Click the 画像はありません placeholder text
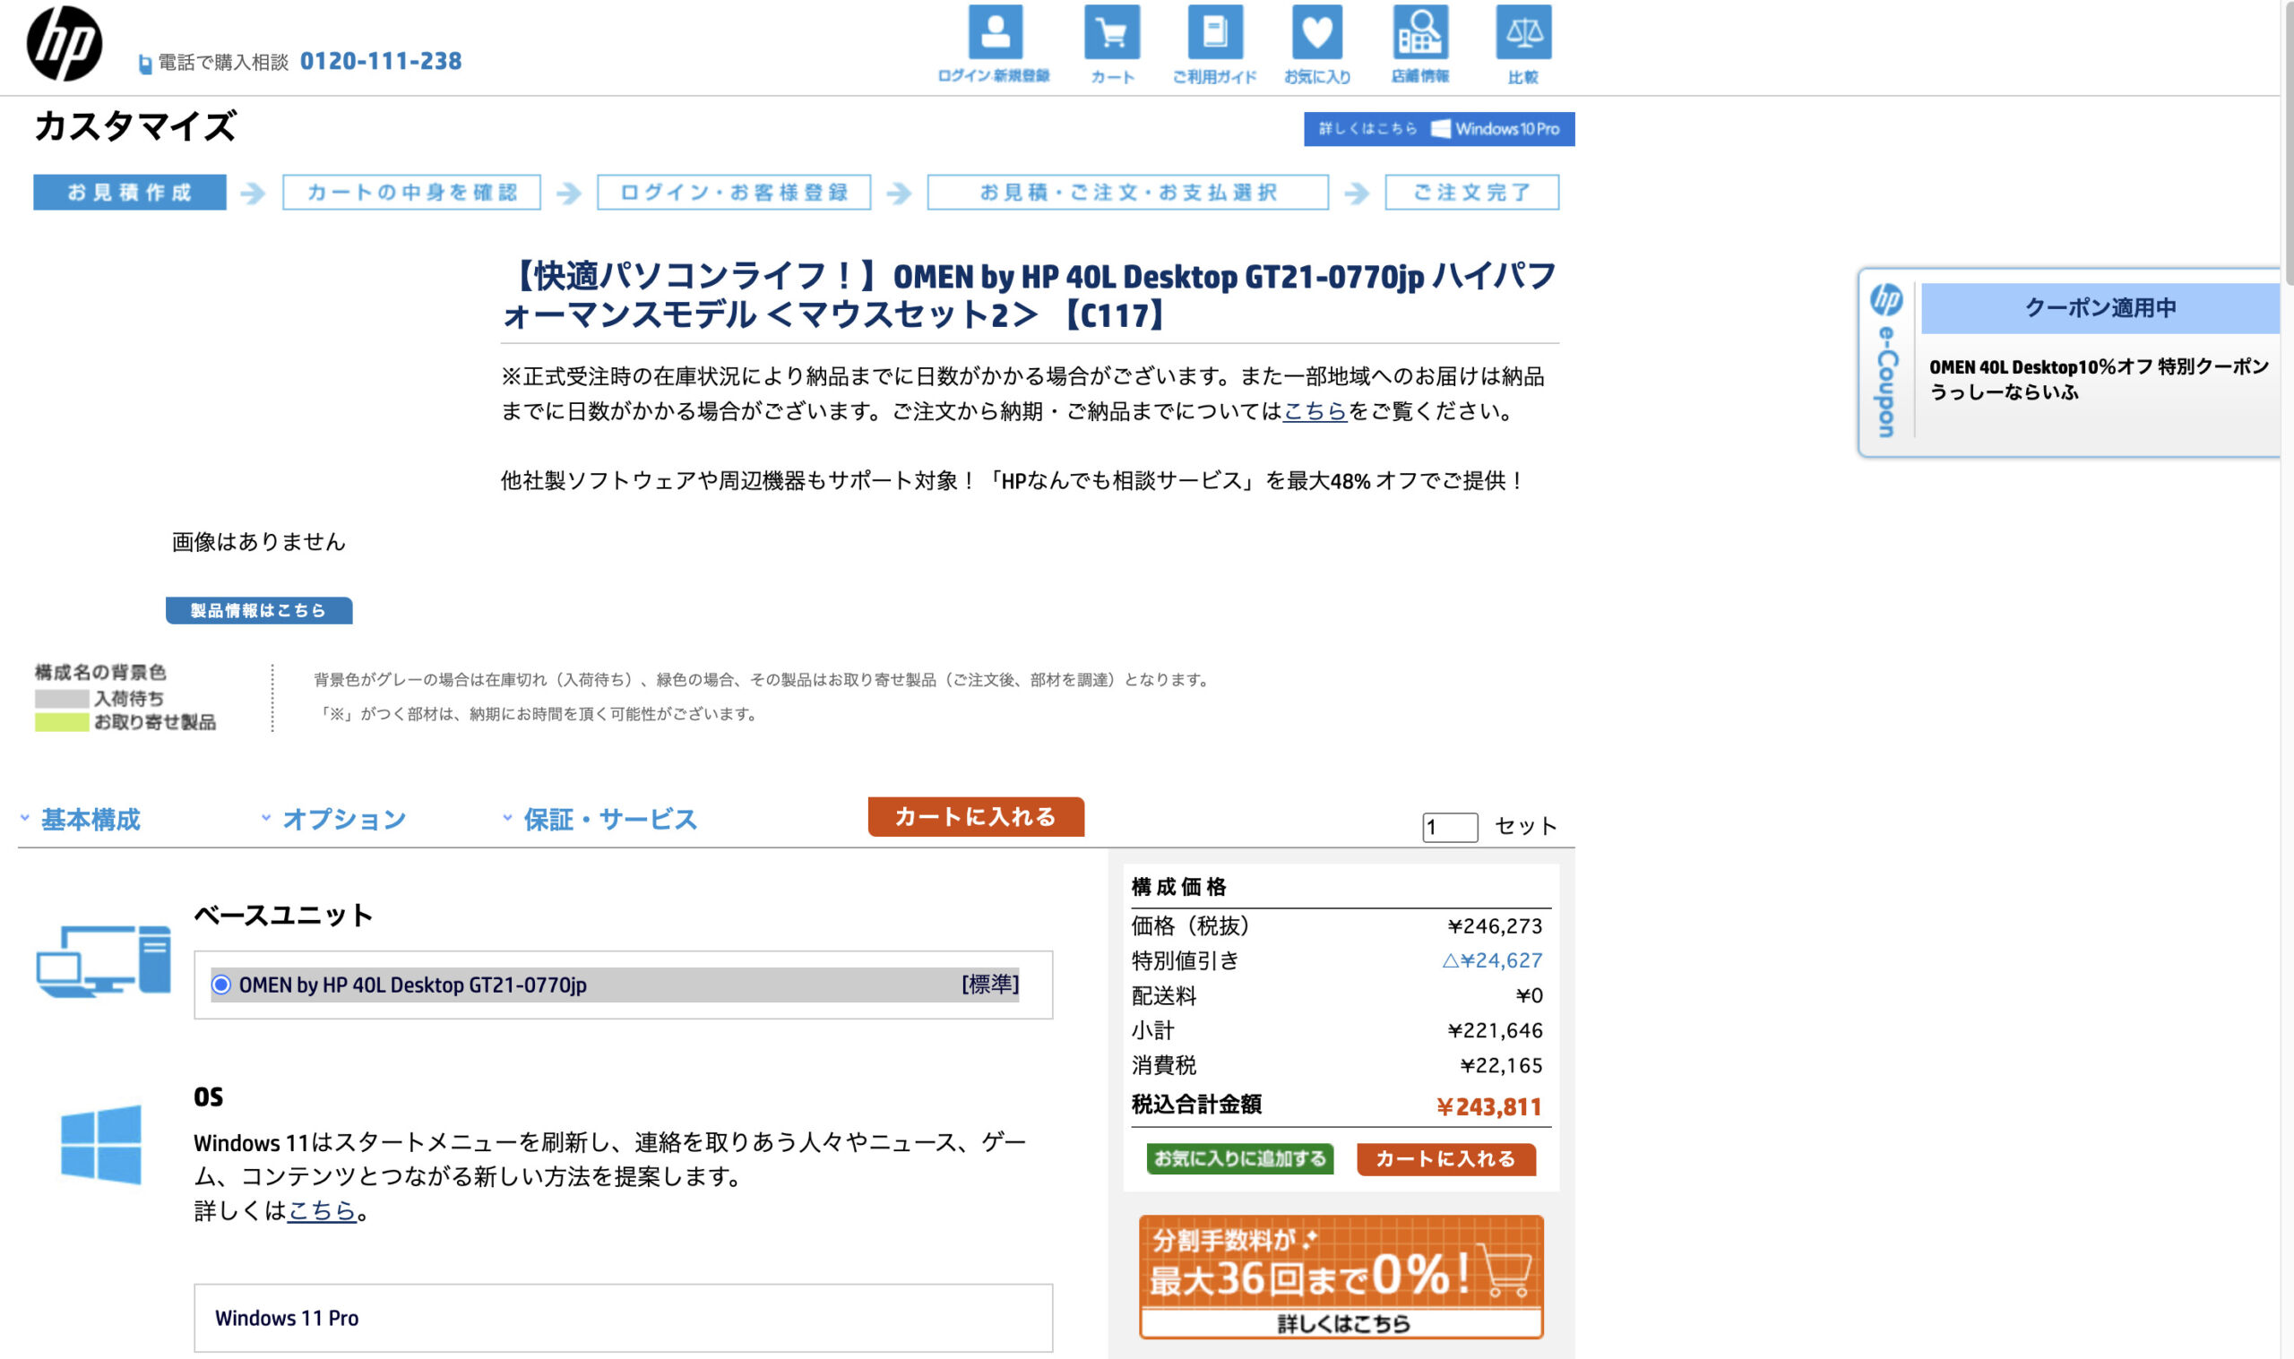The width and height of the screenshot is (2294, 1359). (258, 541)
